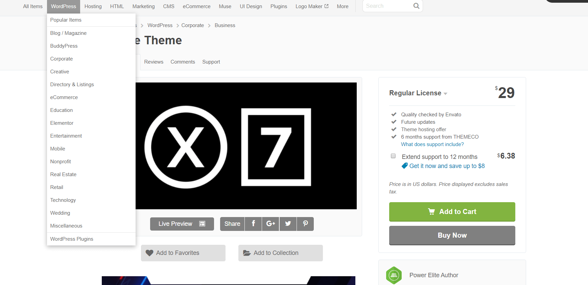Click the search magnifier icon
This screenshot has width=588, height=285.
[416, 6]
